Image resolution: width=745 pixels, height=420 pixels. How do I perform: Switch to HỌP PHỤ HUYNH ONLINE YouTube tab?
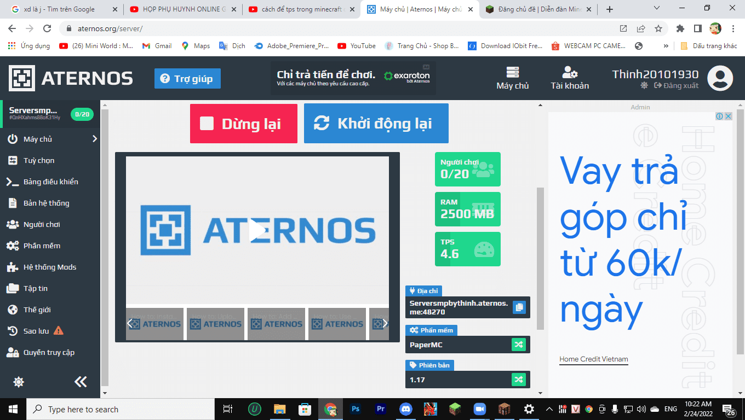(184, 9)
